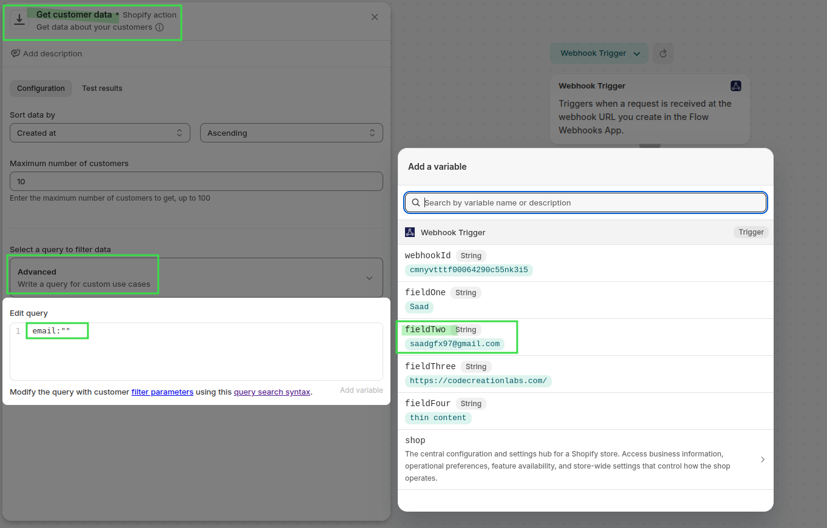Click the search magnifier icon in variable search
The width and height of the screenshot is (827, 528).
(x=416, y=202)
